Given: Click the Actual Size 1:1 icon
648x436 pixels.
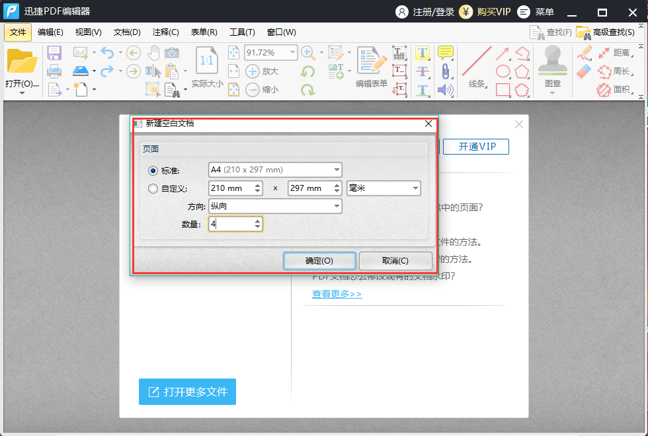Looking at the screenshot, I should 207,60.
